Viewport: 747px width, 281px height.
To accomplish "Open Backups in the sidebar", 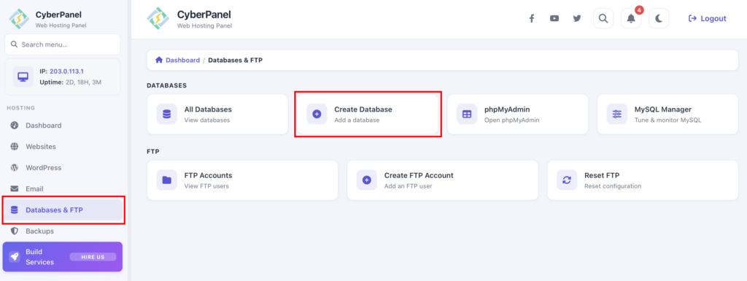I will 63,231.
